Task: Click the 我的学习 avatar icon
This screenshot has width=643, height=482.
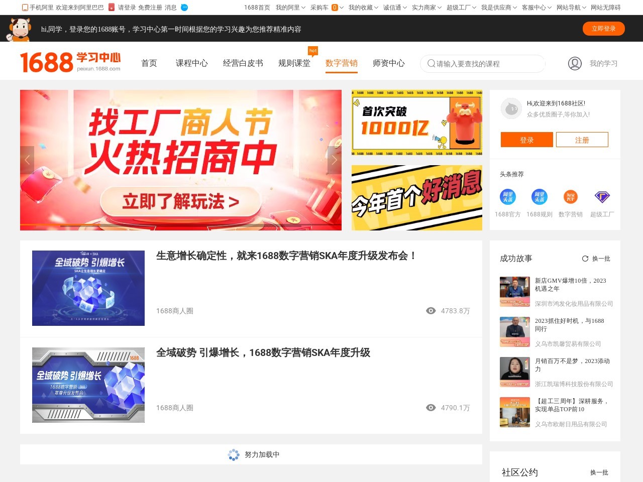Action: pyautogui.click(x=574, y=63)
